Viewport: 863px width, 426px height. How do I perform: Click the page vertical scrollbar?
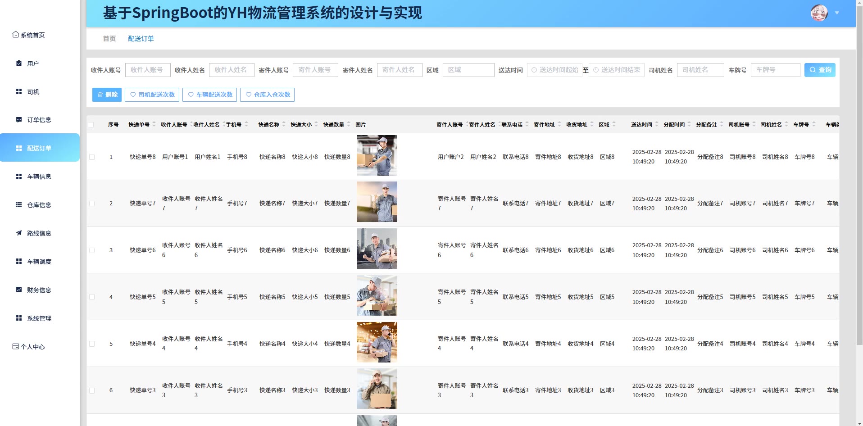point(859,180)
